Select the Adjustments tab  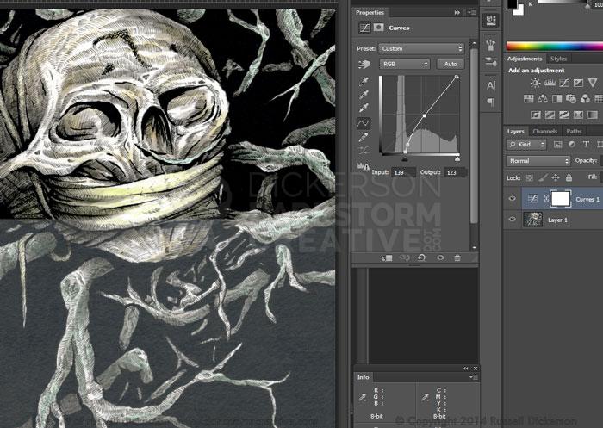525,59
